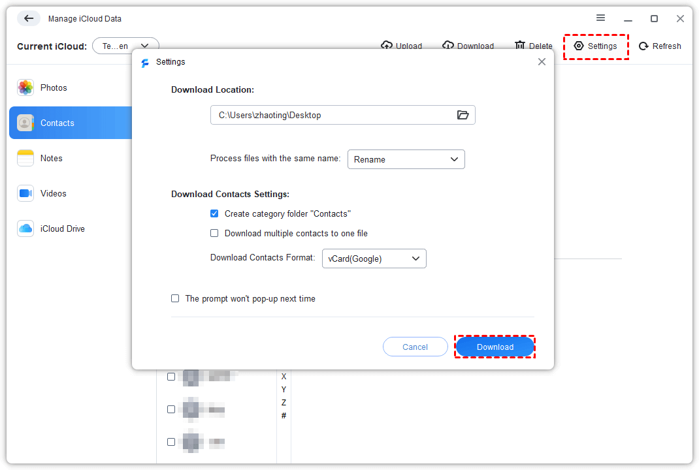The image size is (699, 470).
Task: Click the Download Location path field
Action: pyautogui.click(x=342, y=115)
